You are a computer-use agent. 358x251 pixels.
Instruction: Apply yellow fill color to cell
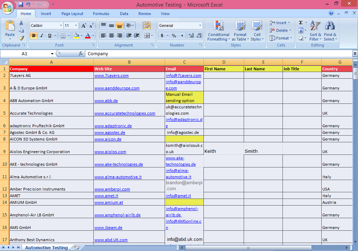coord(76,35)
